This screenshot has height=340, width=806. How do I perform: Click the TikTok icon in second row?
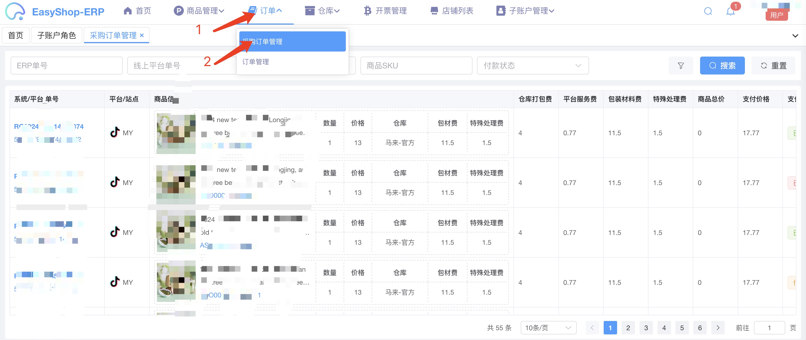[115, 182]
